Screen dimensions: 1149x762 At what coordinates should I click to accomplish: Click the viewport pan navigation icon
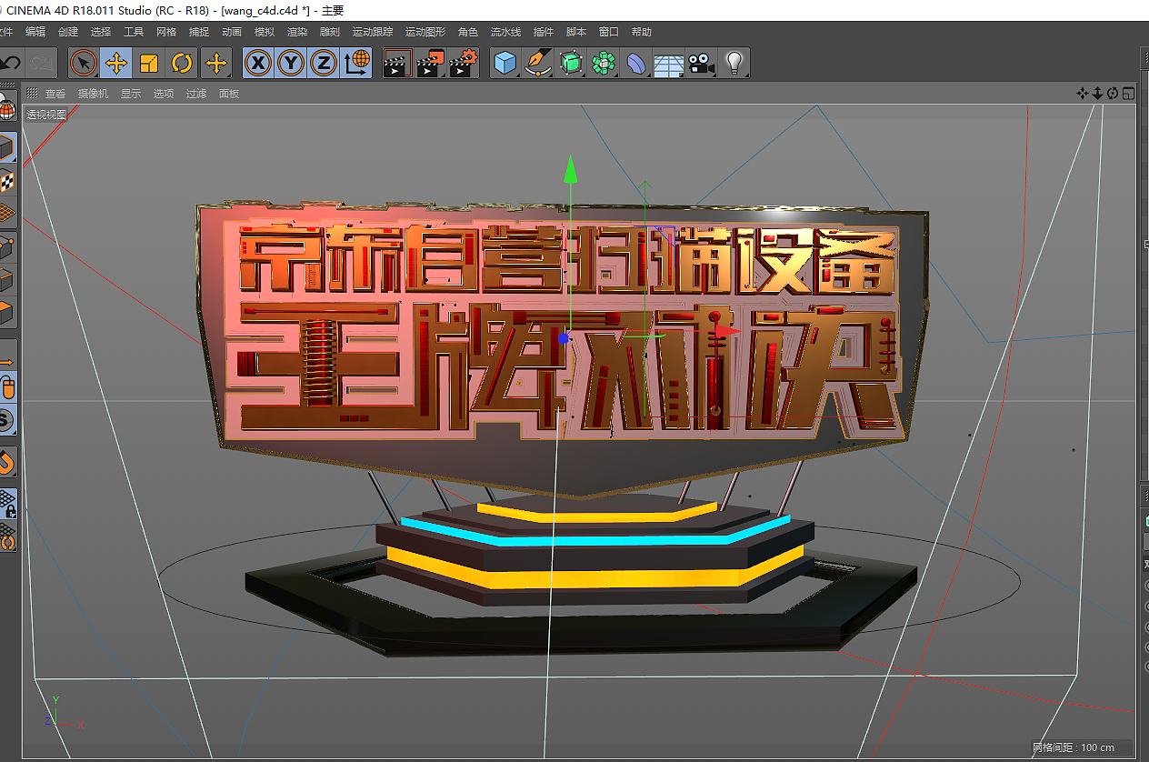click(1083, 93)
